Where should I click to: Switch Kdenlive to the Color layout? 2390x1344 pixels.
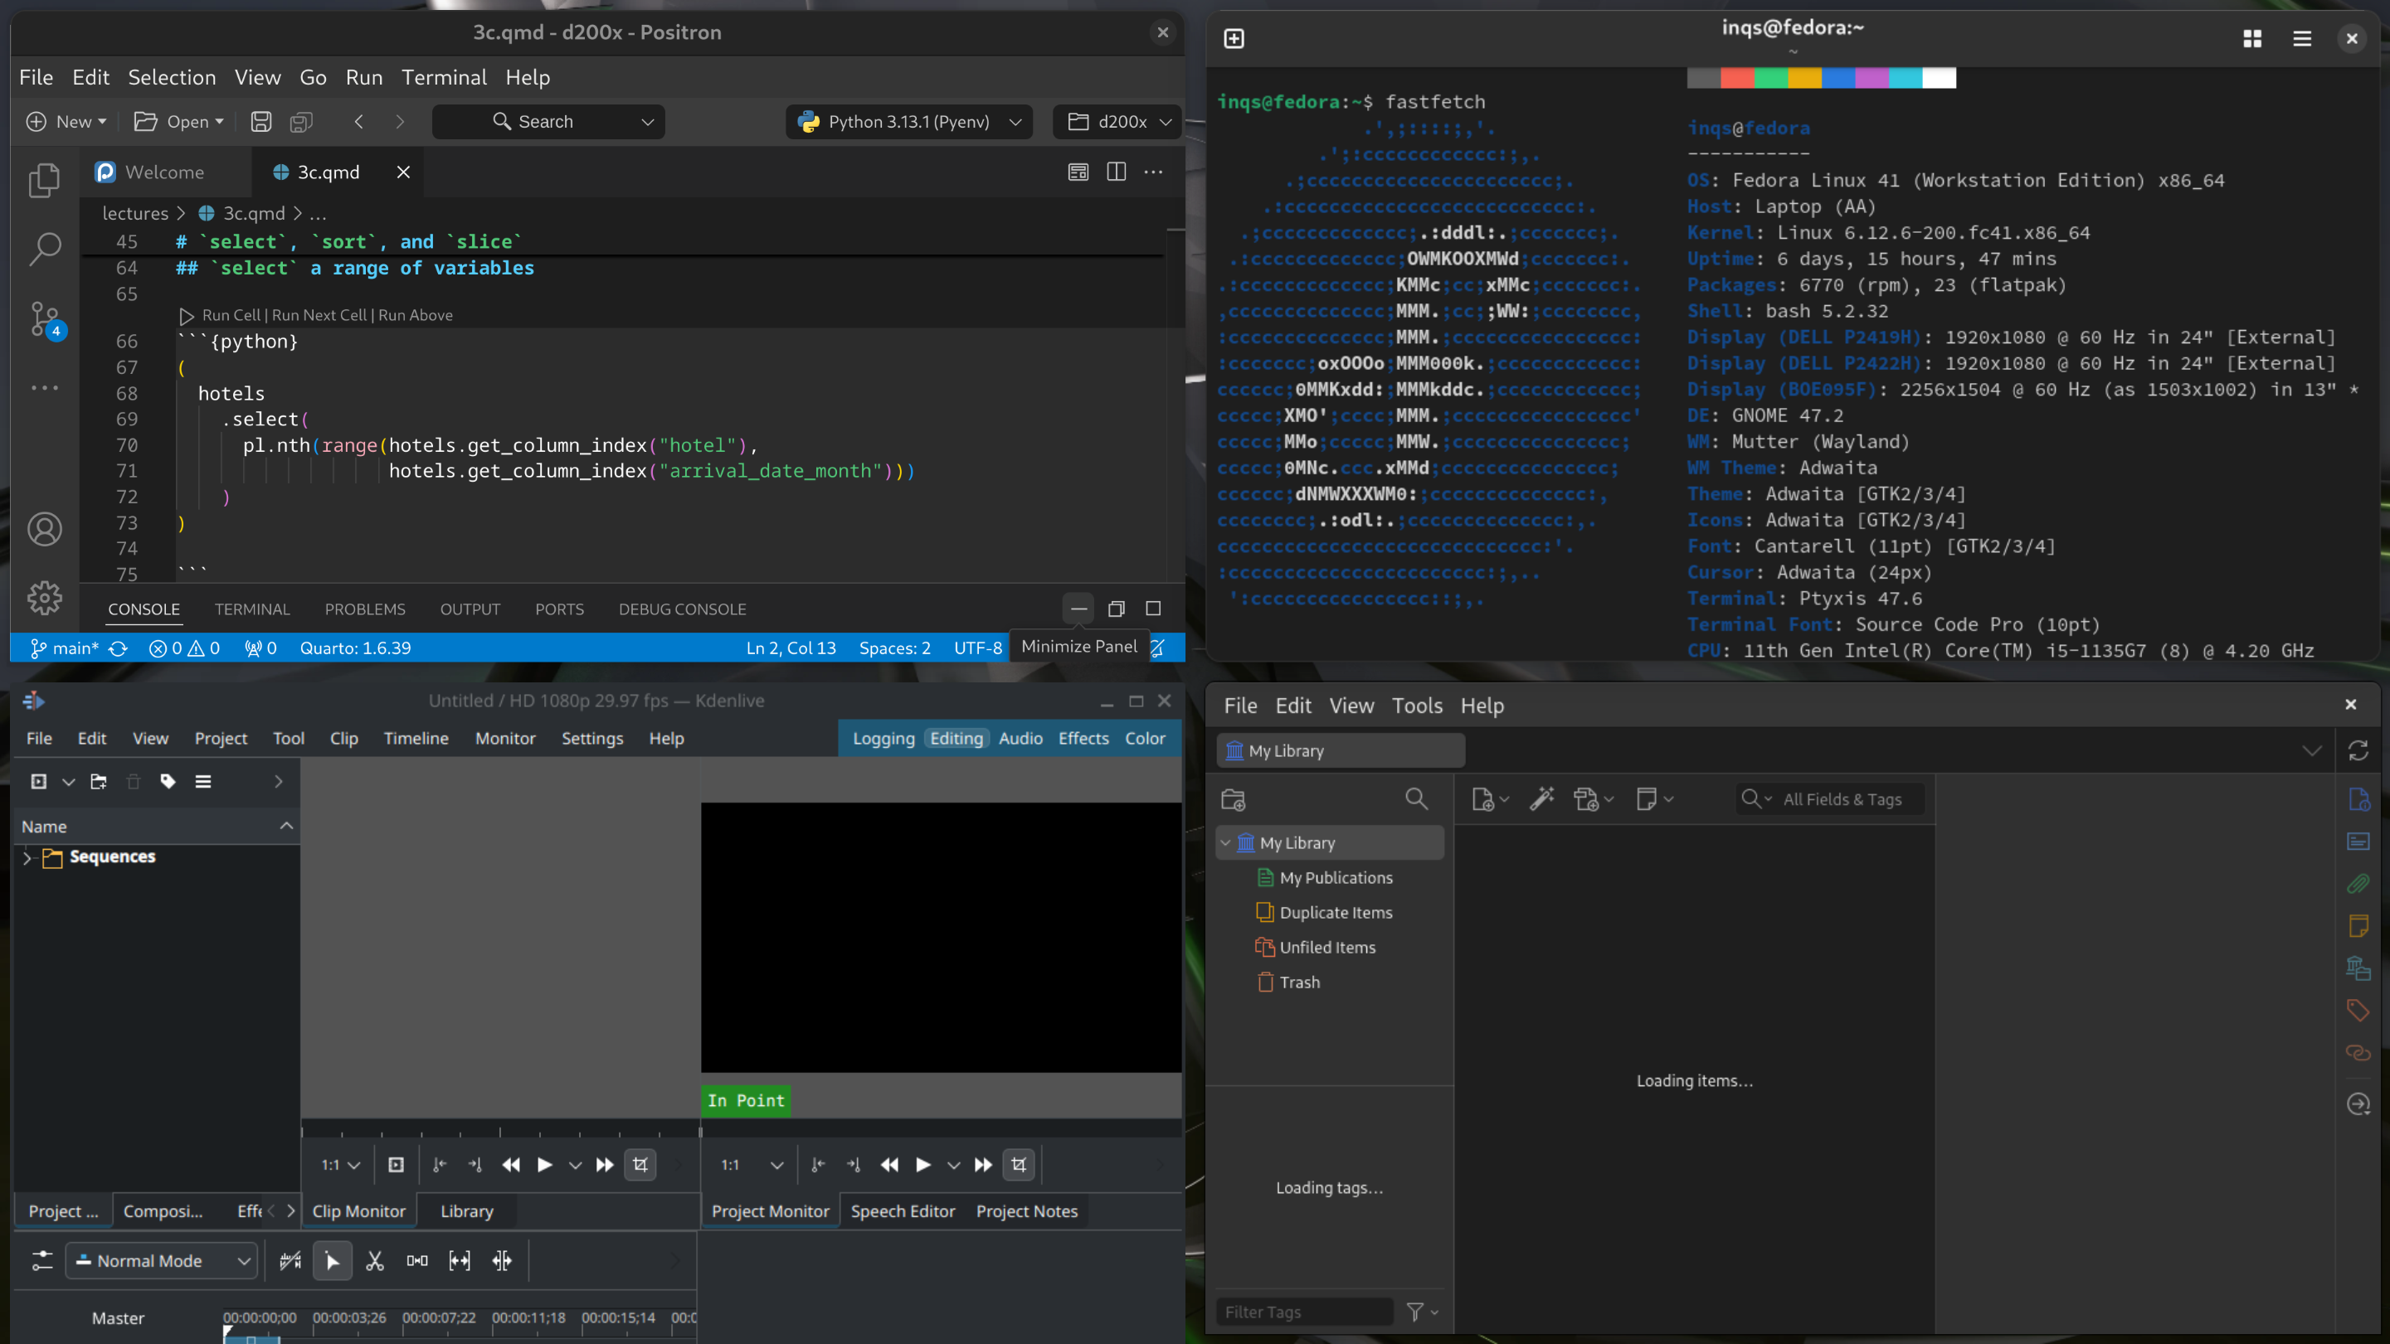(x=1145, y=738)
